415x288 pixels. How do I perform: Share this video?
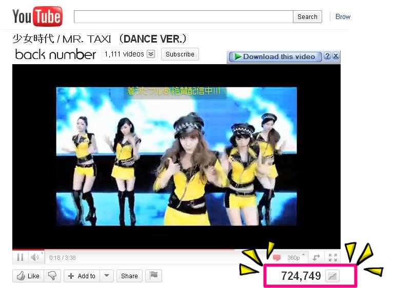point(129,276)
